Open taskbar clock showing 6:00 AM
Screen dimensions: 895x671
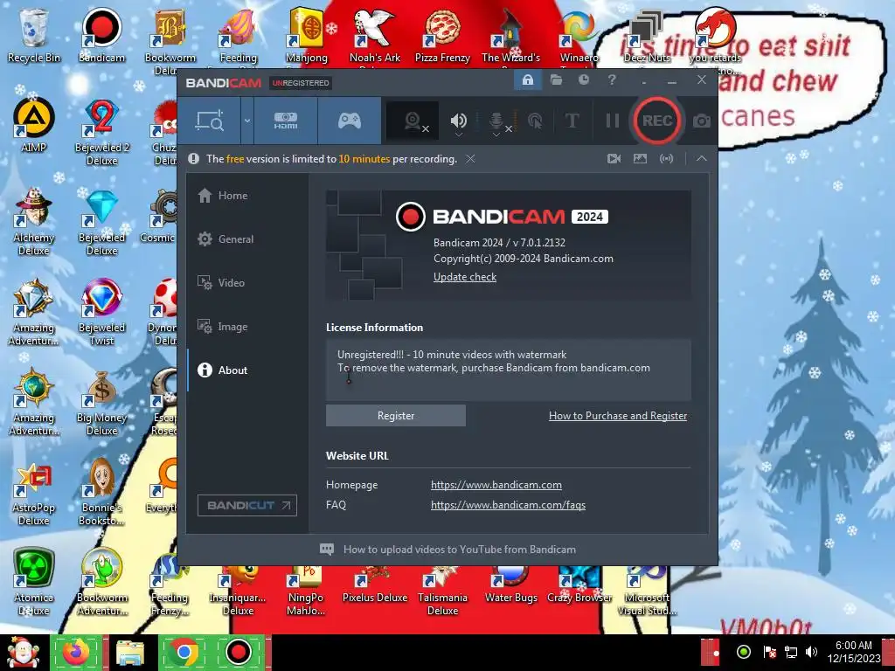[854, 652]
